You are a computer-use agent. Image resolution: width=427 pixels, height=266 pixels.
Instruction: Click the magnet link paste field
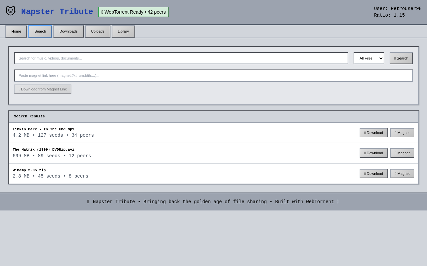coord(213,75)
